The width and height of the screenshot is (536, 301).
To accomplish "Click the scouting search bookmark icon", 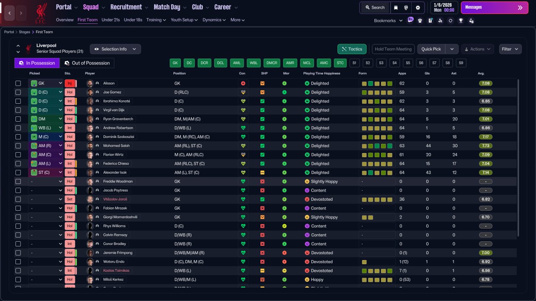I will pyautogui.click(x=440, y=20).
